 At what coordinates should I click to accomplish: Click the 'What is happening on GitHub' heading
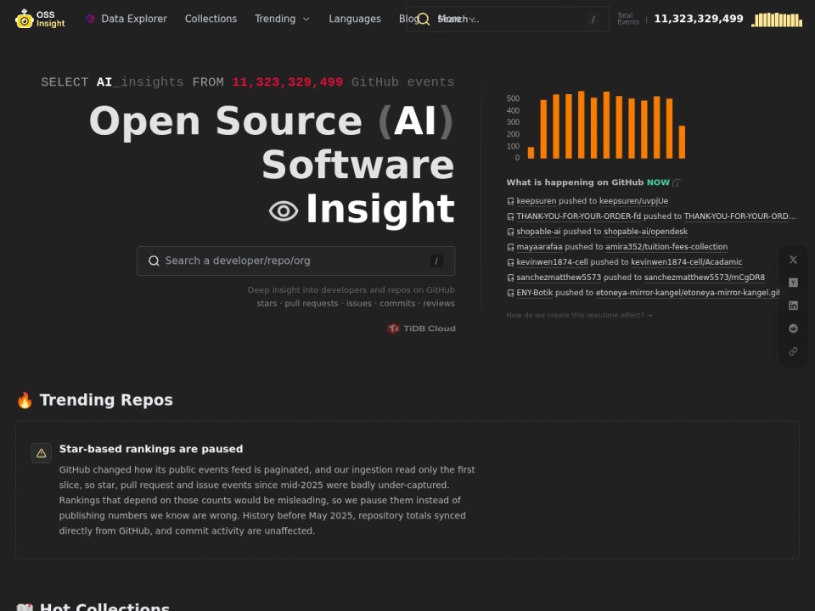(x=575, y=182)
